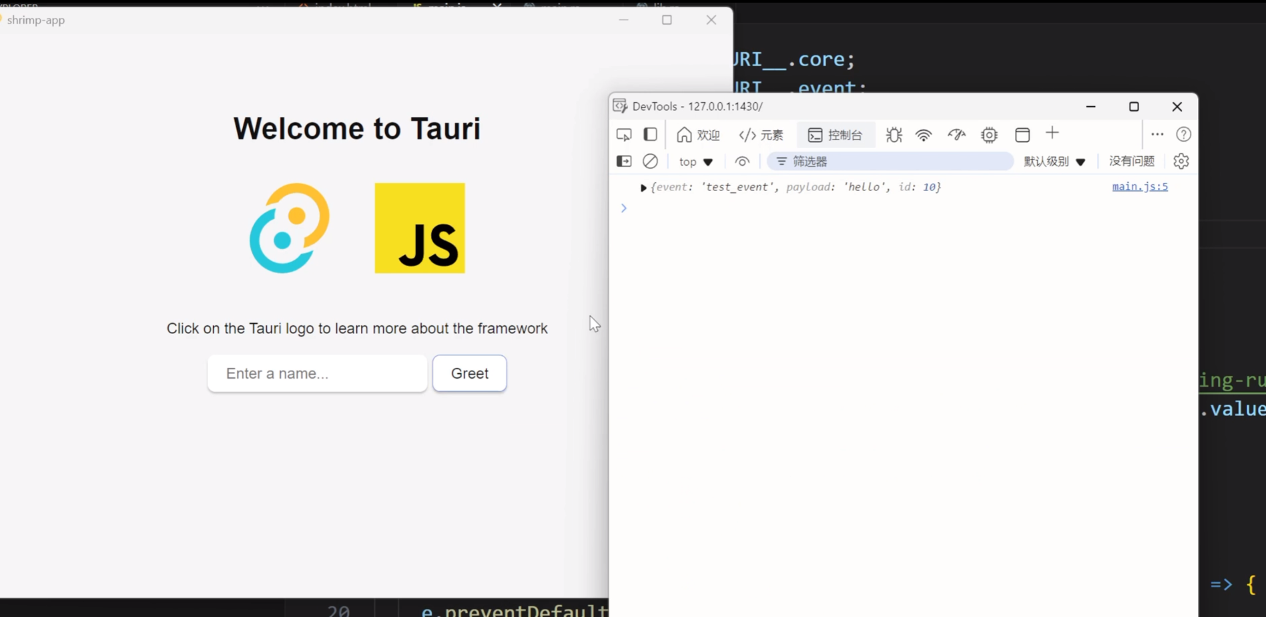Screen dimensions: 1266x617
Task: Add more tools with plus icon
Action: tap(1052, 134)
